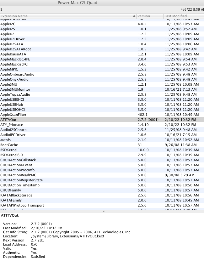Select the CHUDFamily extension

[x=102, y=190]
